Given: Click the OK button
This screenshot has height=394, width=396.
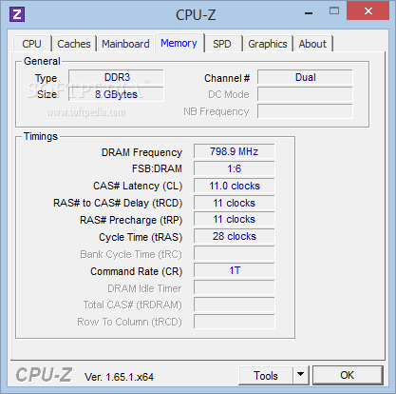Looking at the screenshot, I should click(348, 375).
